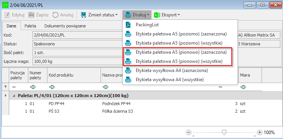Screen dimensions: 283x139
Task: Open the Zmień status dropdown arrow
Action: [116, 15]
